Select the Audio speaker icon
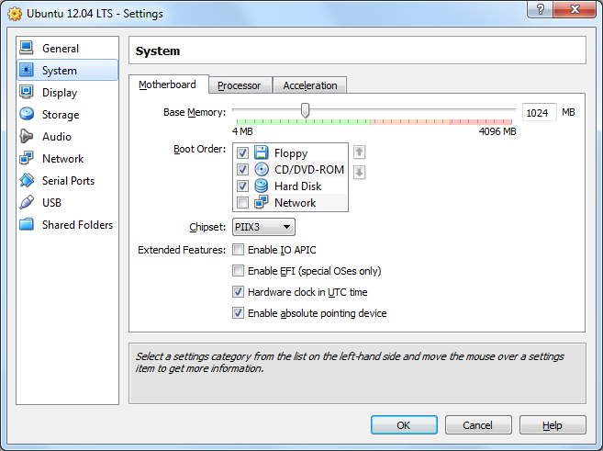 pos(27,136)
